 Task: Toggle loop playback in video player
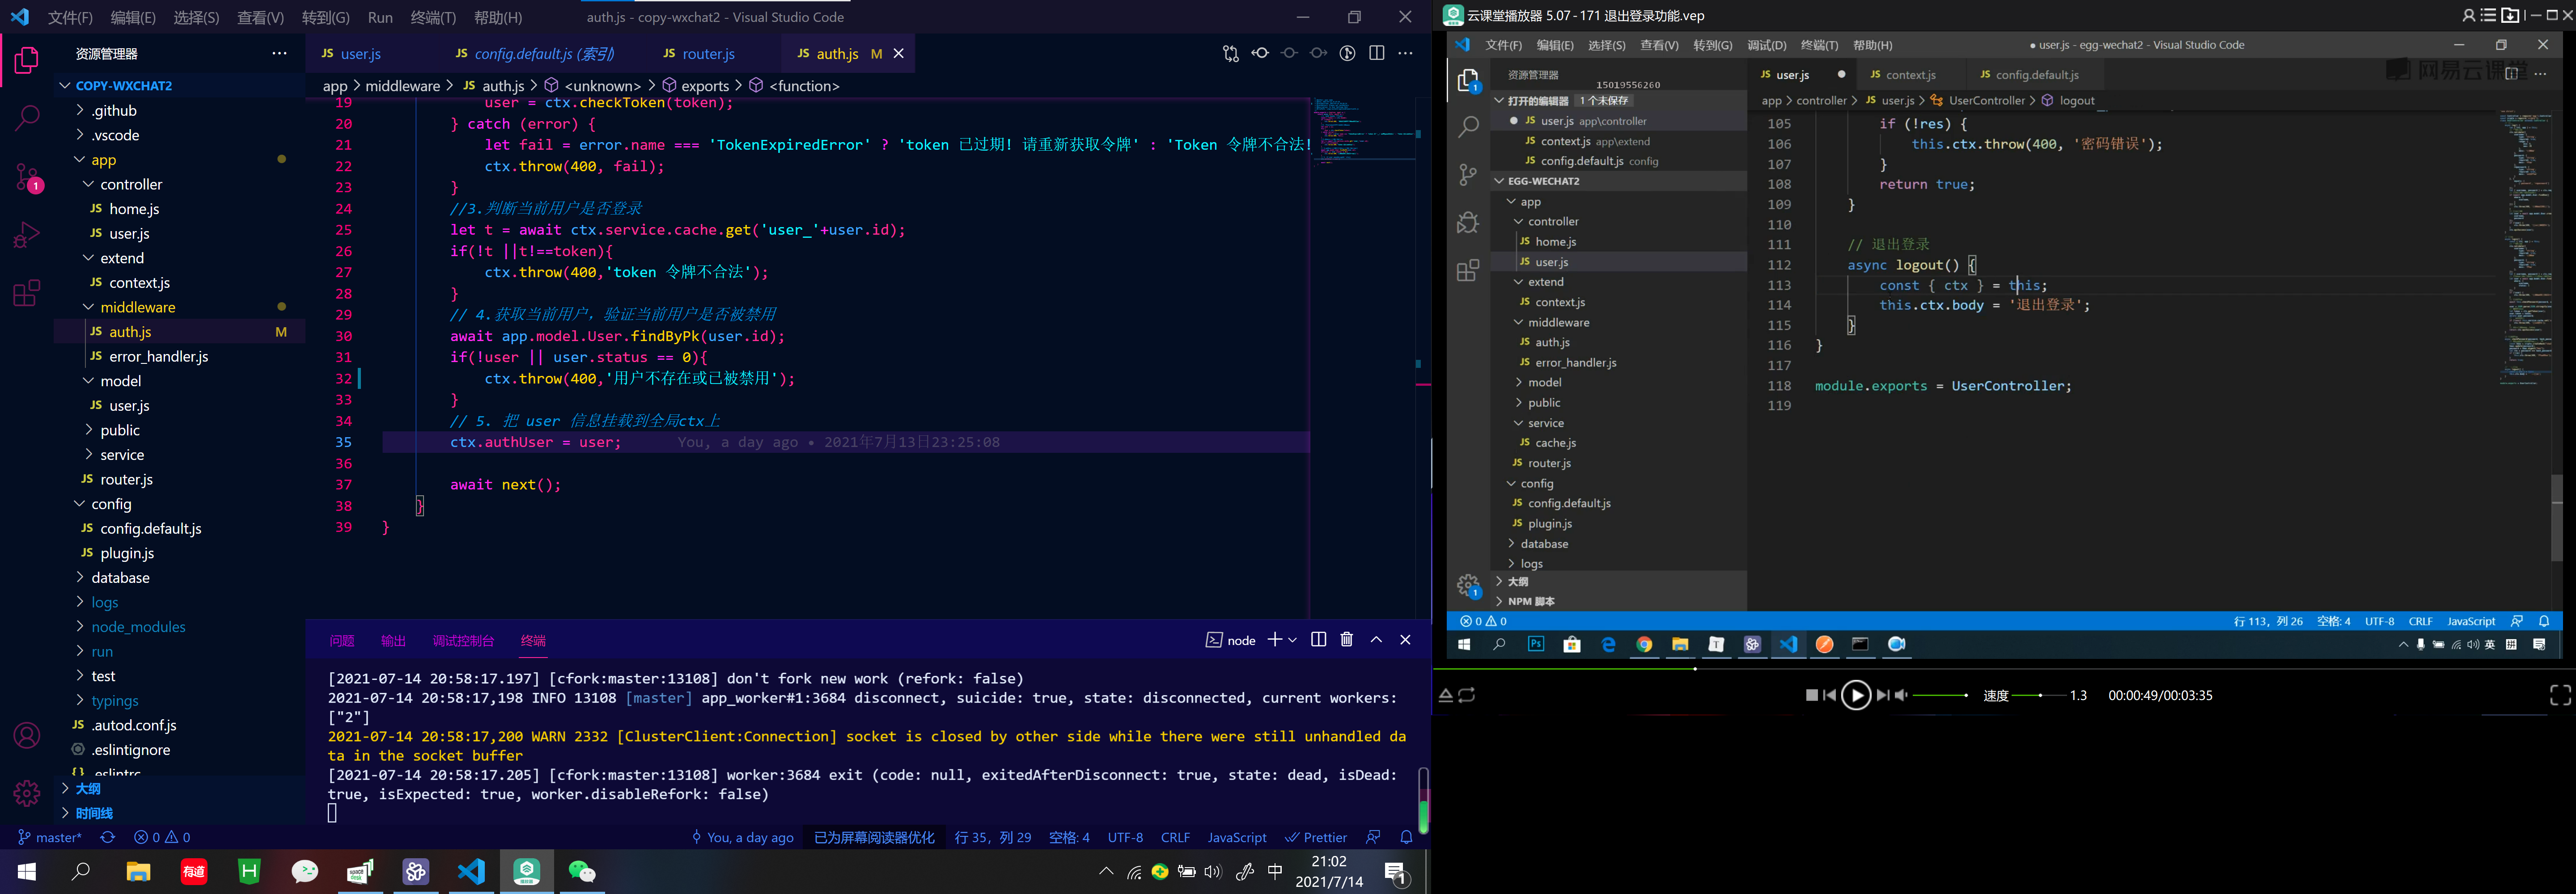pos(1467,695)
